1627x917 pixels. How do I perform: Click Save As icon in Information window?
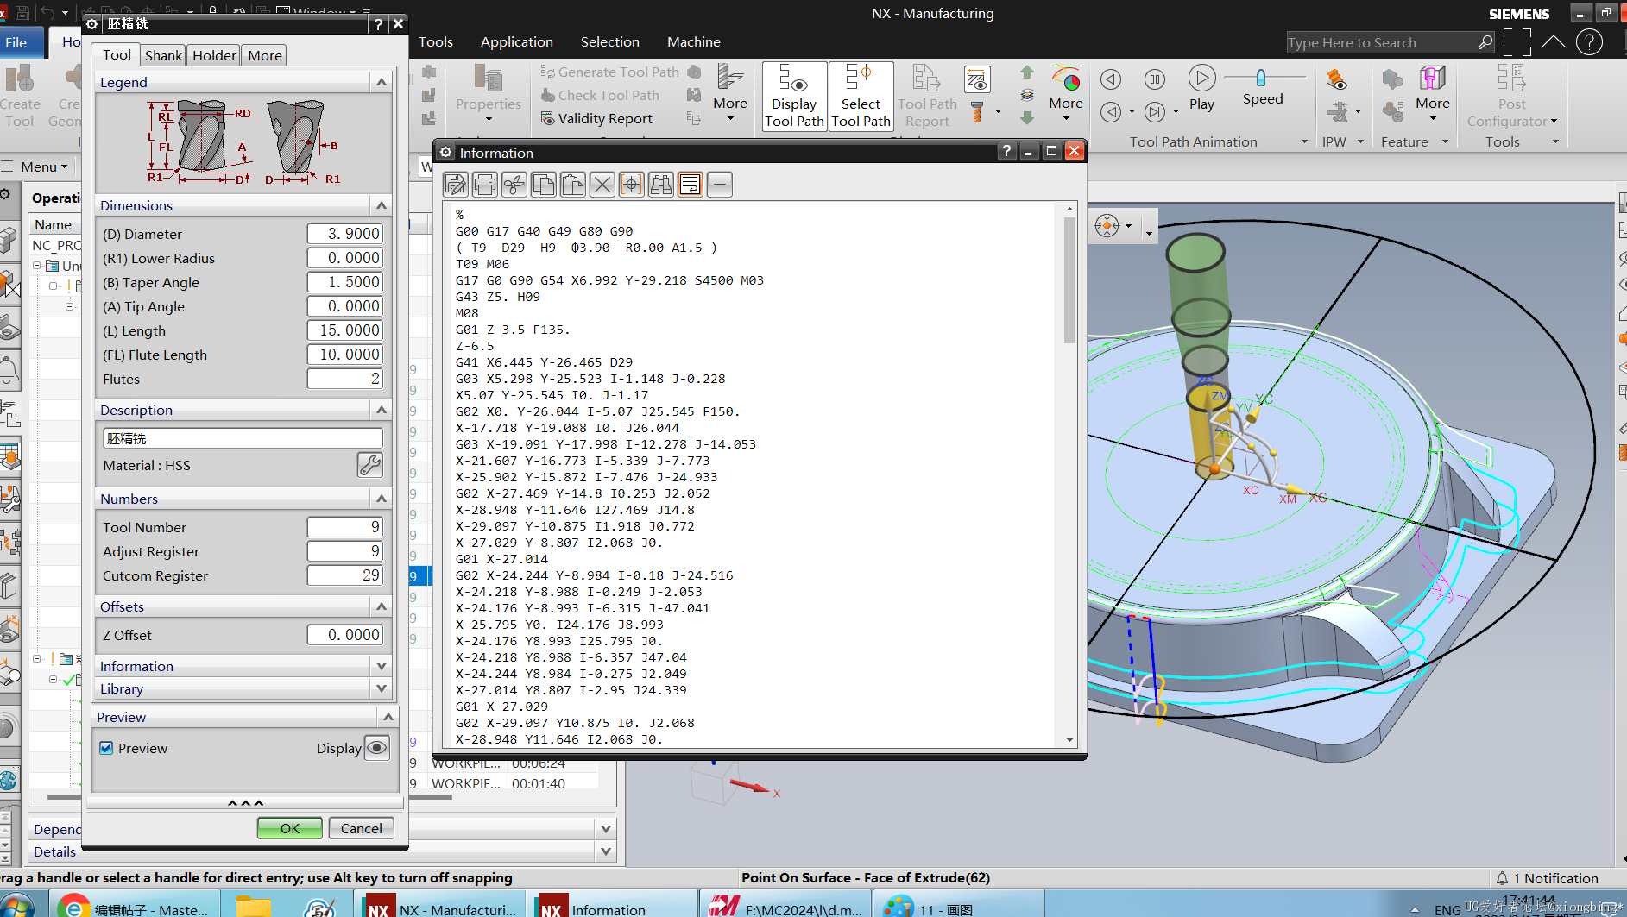[455, 184]
